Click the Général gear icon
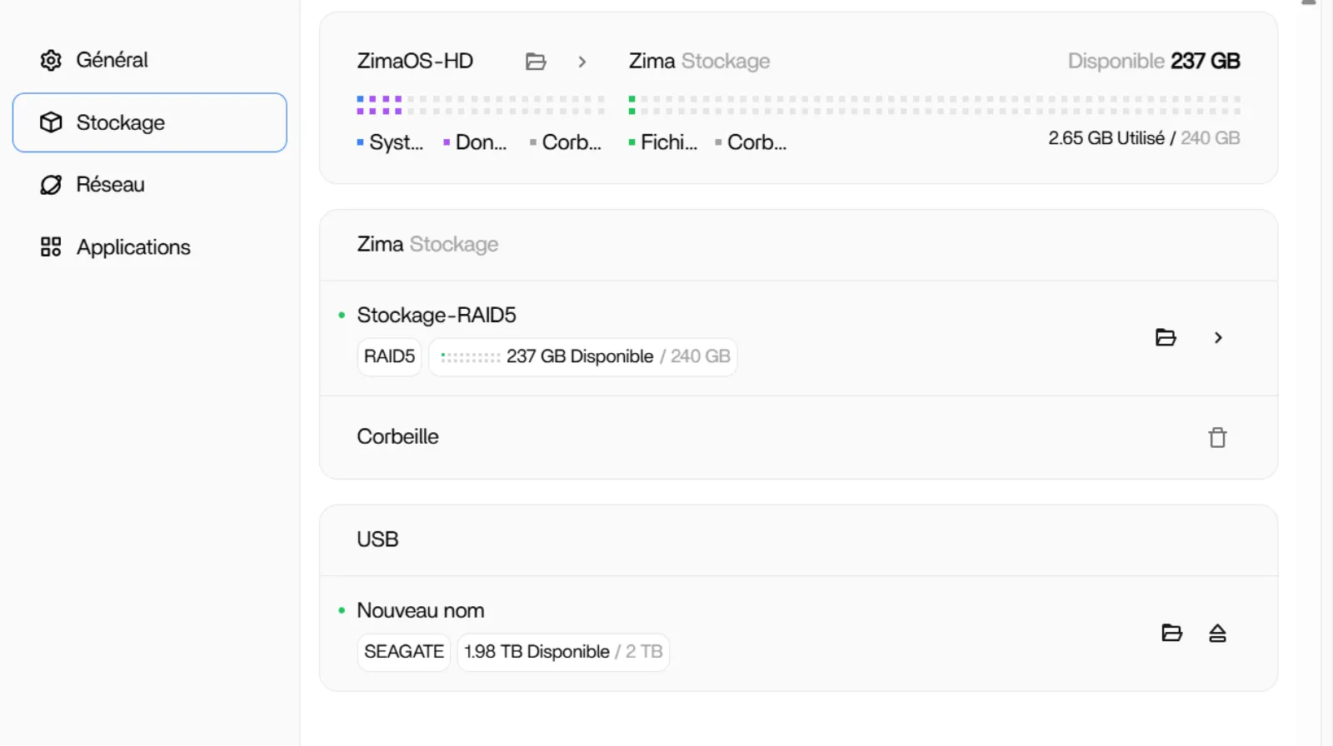 (51, 60)
